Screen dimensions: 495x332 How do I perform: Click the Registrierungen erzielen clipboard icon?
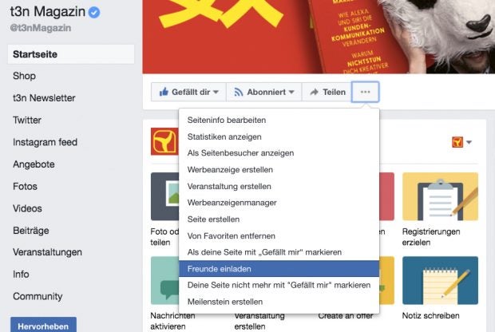[x=440, y=196]
